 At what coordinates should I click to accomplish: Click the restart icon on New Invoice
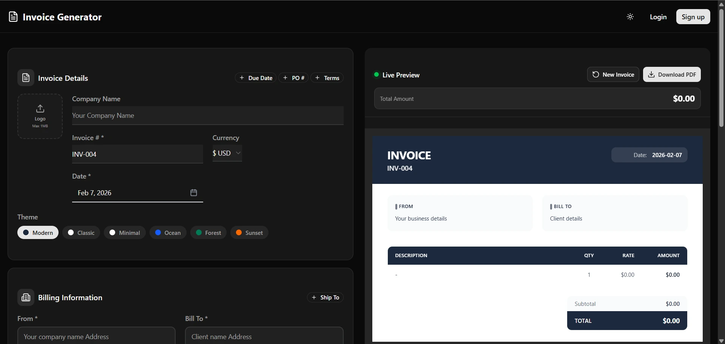tap(596, 74)
